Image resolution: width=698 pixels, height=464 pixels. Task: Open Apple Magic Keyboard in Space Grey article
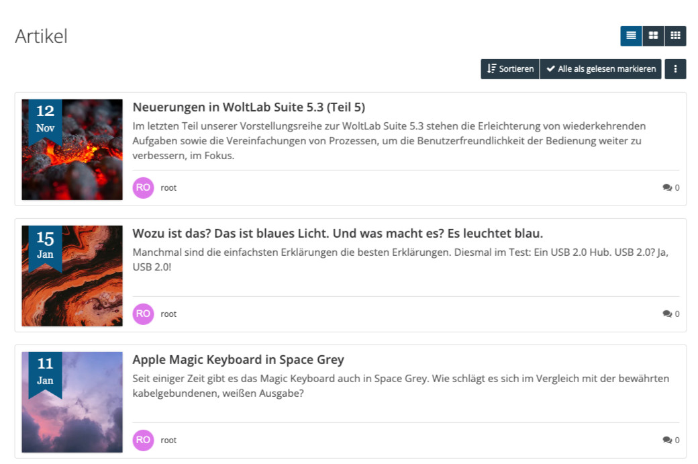(238, 360)
